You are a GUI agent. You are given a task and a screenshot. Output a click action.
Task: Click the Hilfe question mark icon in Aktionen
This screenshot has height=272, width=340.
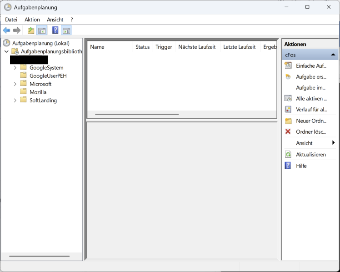click(x=288, y=166)
